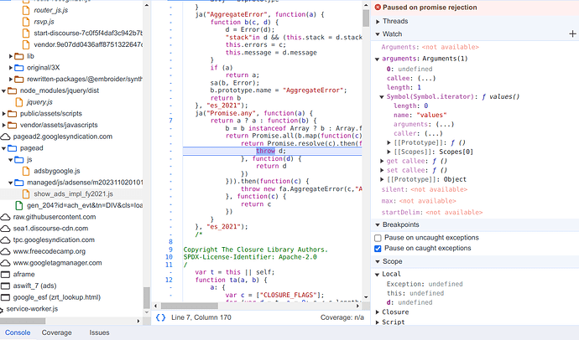Click the highlighted throw keyword
This screenshot has height=340, width=579.
pyautogui.click(x=265, y=151)
